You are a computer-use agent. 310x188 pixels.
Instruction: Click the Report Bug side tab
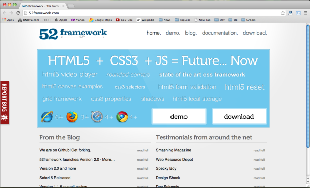click(5, 102)
